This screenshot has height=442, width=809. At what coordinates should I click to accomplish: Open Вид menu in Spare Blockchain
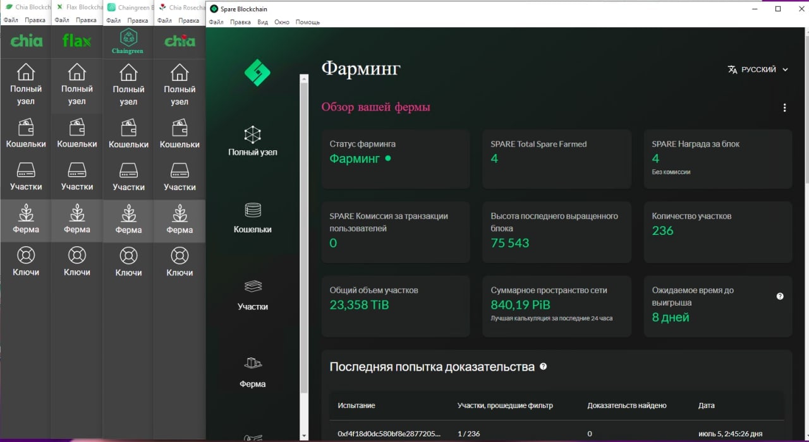[262, 22]
